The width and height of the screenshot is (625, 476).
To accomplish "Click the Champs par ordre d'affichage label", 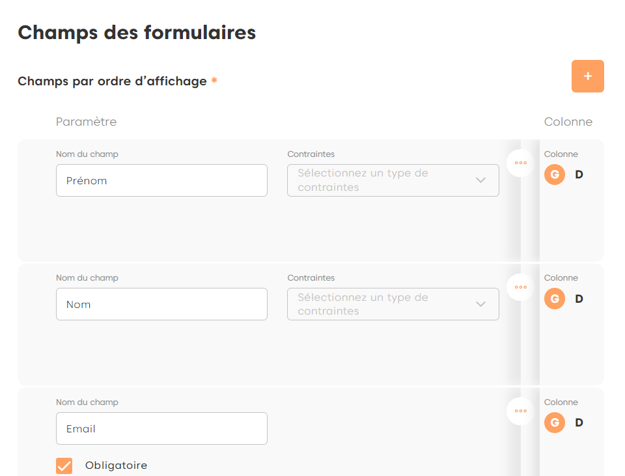I will [112, 81].
